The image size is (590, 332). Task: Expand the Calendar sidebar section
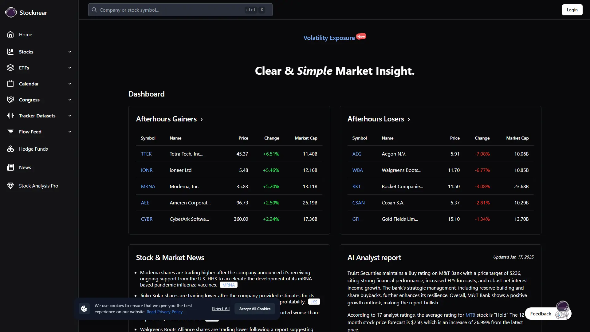[x=70, y=83]
